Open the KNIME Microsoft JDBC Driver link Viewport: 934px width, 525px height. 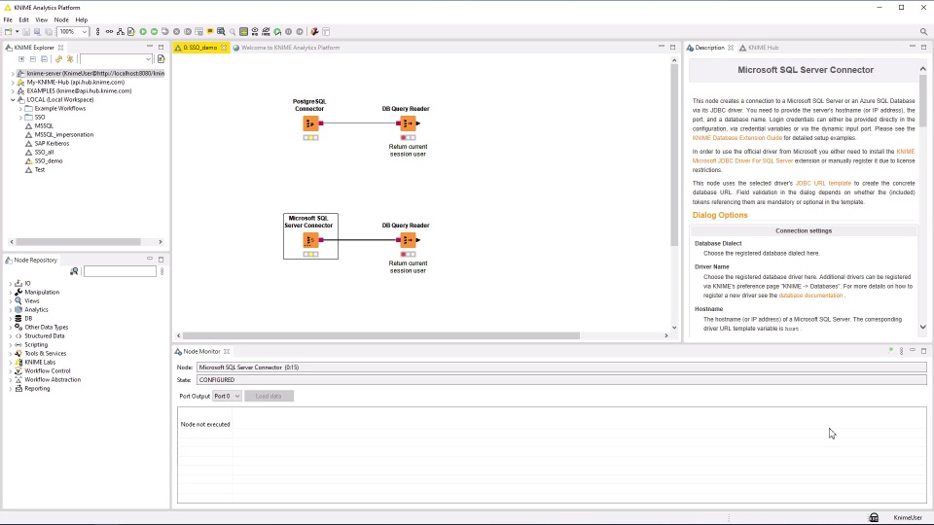742,160
